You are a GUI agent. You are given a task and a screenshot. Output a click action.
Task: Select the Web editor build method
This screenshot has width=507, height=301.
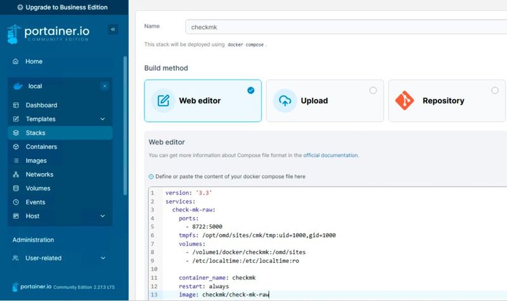[x=203, y=100]
